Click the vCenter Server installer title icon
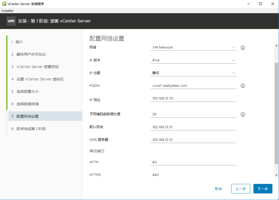This screenshot has width=279, height=200. [4, 4]
